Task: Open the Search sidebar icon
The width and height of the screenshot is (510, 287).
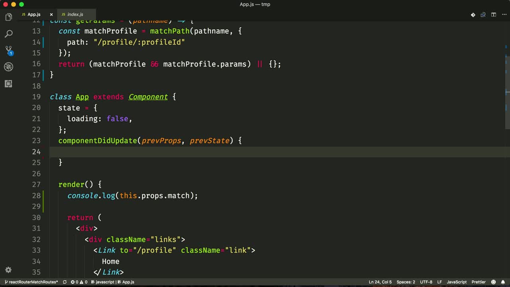Action: click(x=8, y=33)
